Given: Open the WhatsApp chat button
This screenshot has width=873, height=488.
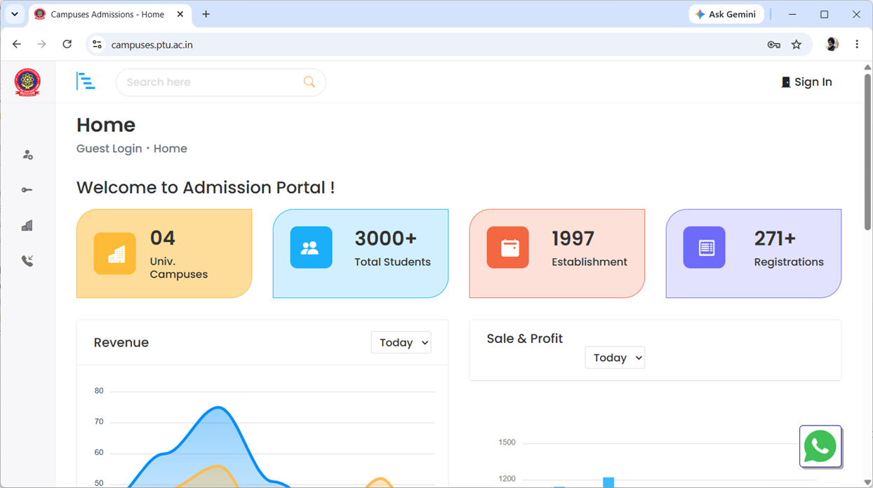Looking at the screenshot, I should click(x=820, y=446).
